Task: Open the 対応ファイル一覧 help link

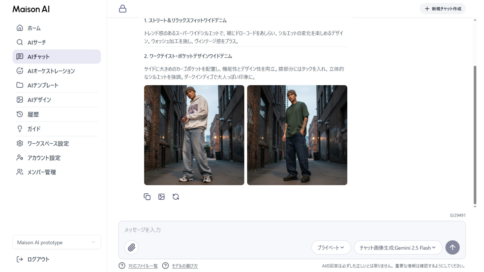Action: tap(143, 266)
